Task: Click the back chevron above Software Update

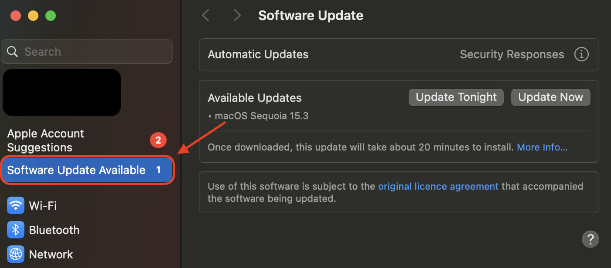Action: tap(205, 15)
